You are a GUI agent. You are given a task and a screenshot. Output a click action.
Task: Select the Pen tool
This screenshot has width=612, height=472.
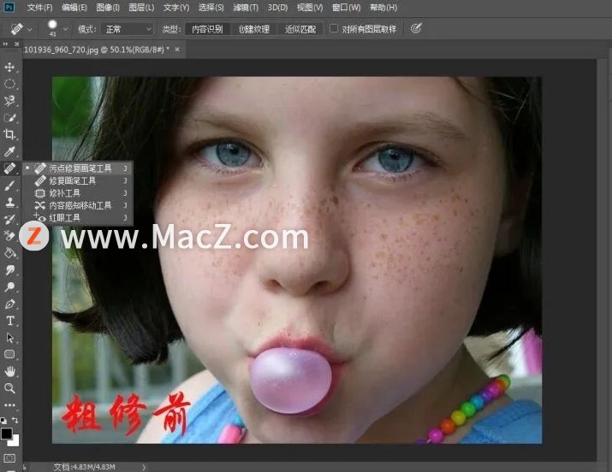coord(9,304)
